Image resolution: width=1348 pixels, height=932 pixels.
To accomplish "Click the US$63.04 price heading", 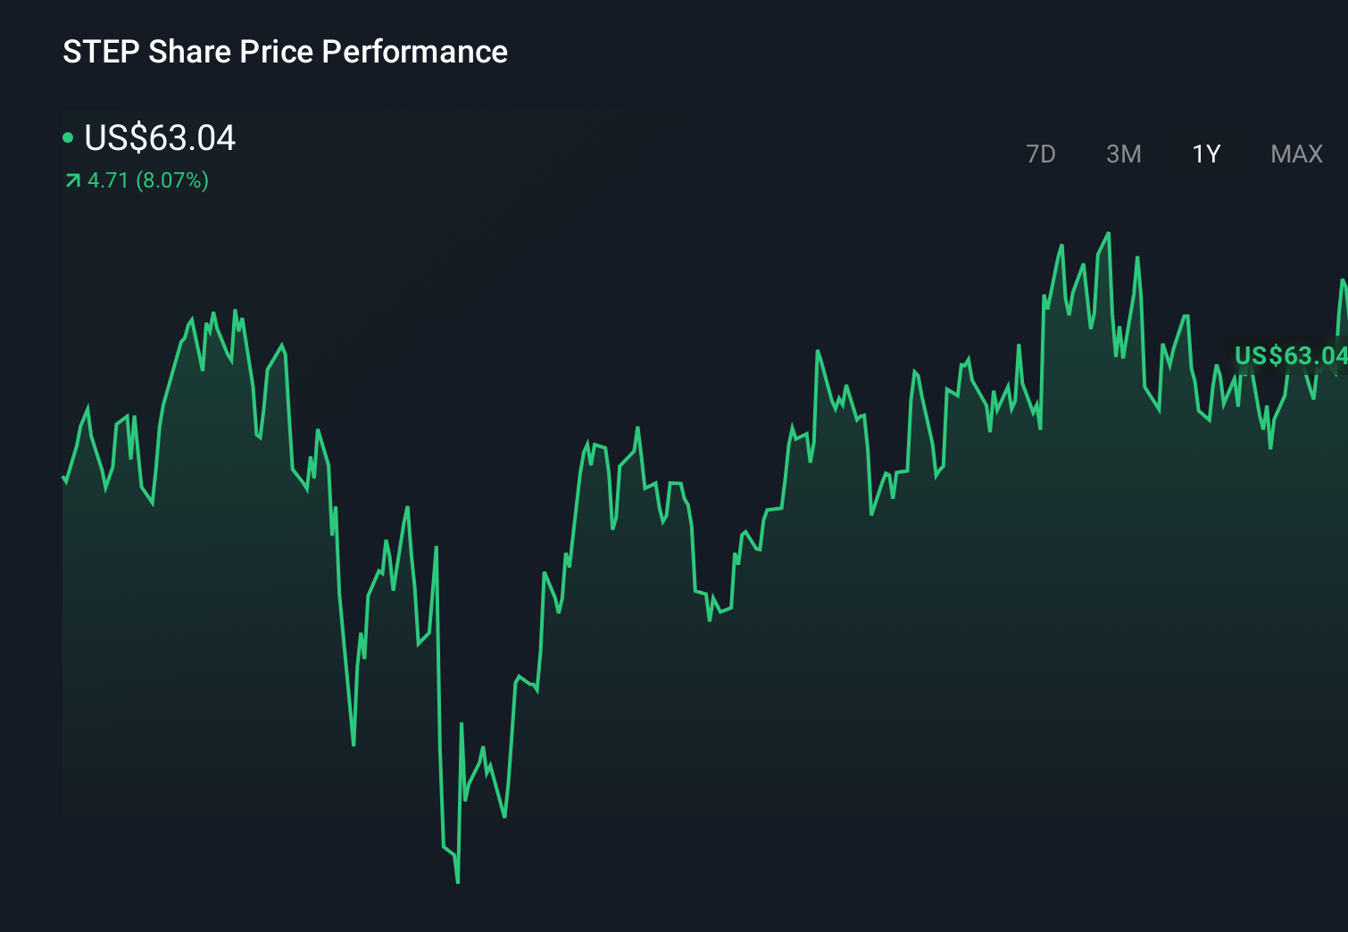I will [159, 138].
